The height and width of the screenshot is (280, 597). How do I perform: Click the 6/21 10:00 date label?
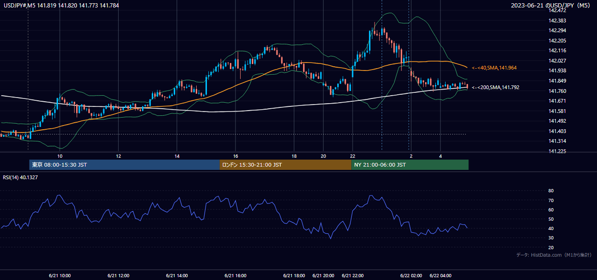pos(60,275)
